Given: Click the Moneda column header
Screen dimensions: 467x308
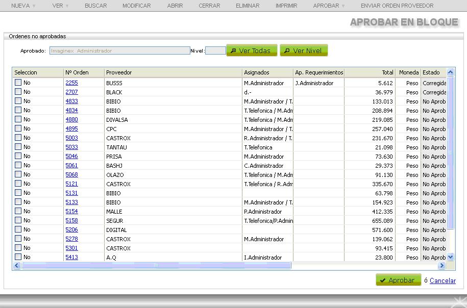Looking at the screenshot, I should (x=408, y=72).
